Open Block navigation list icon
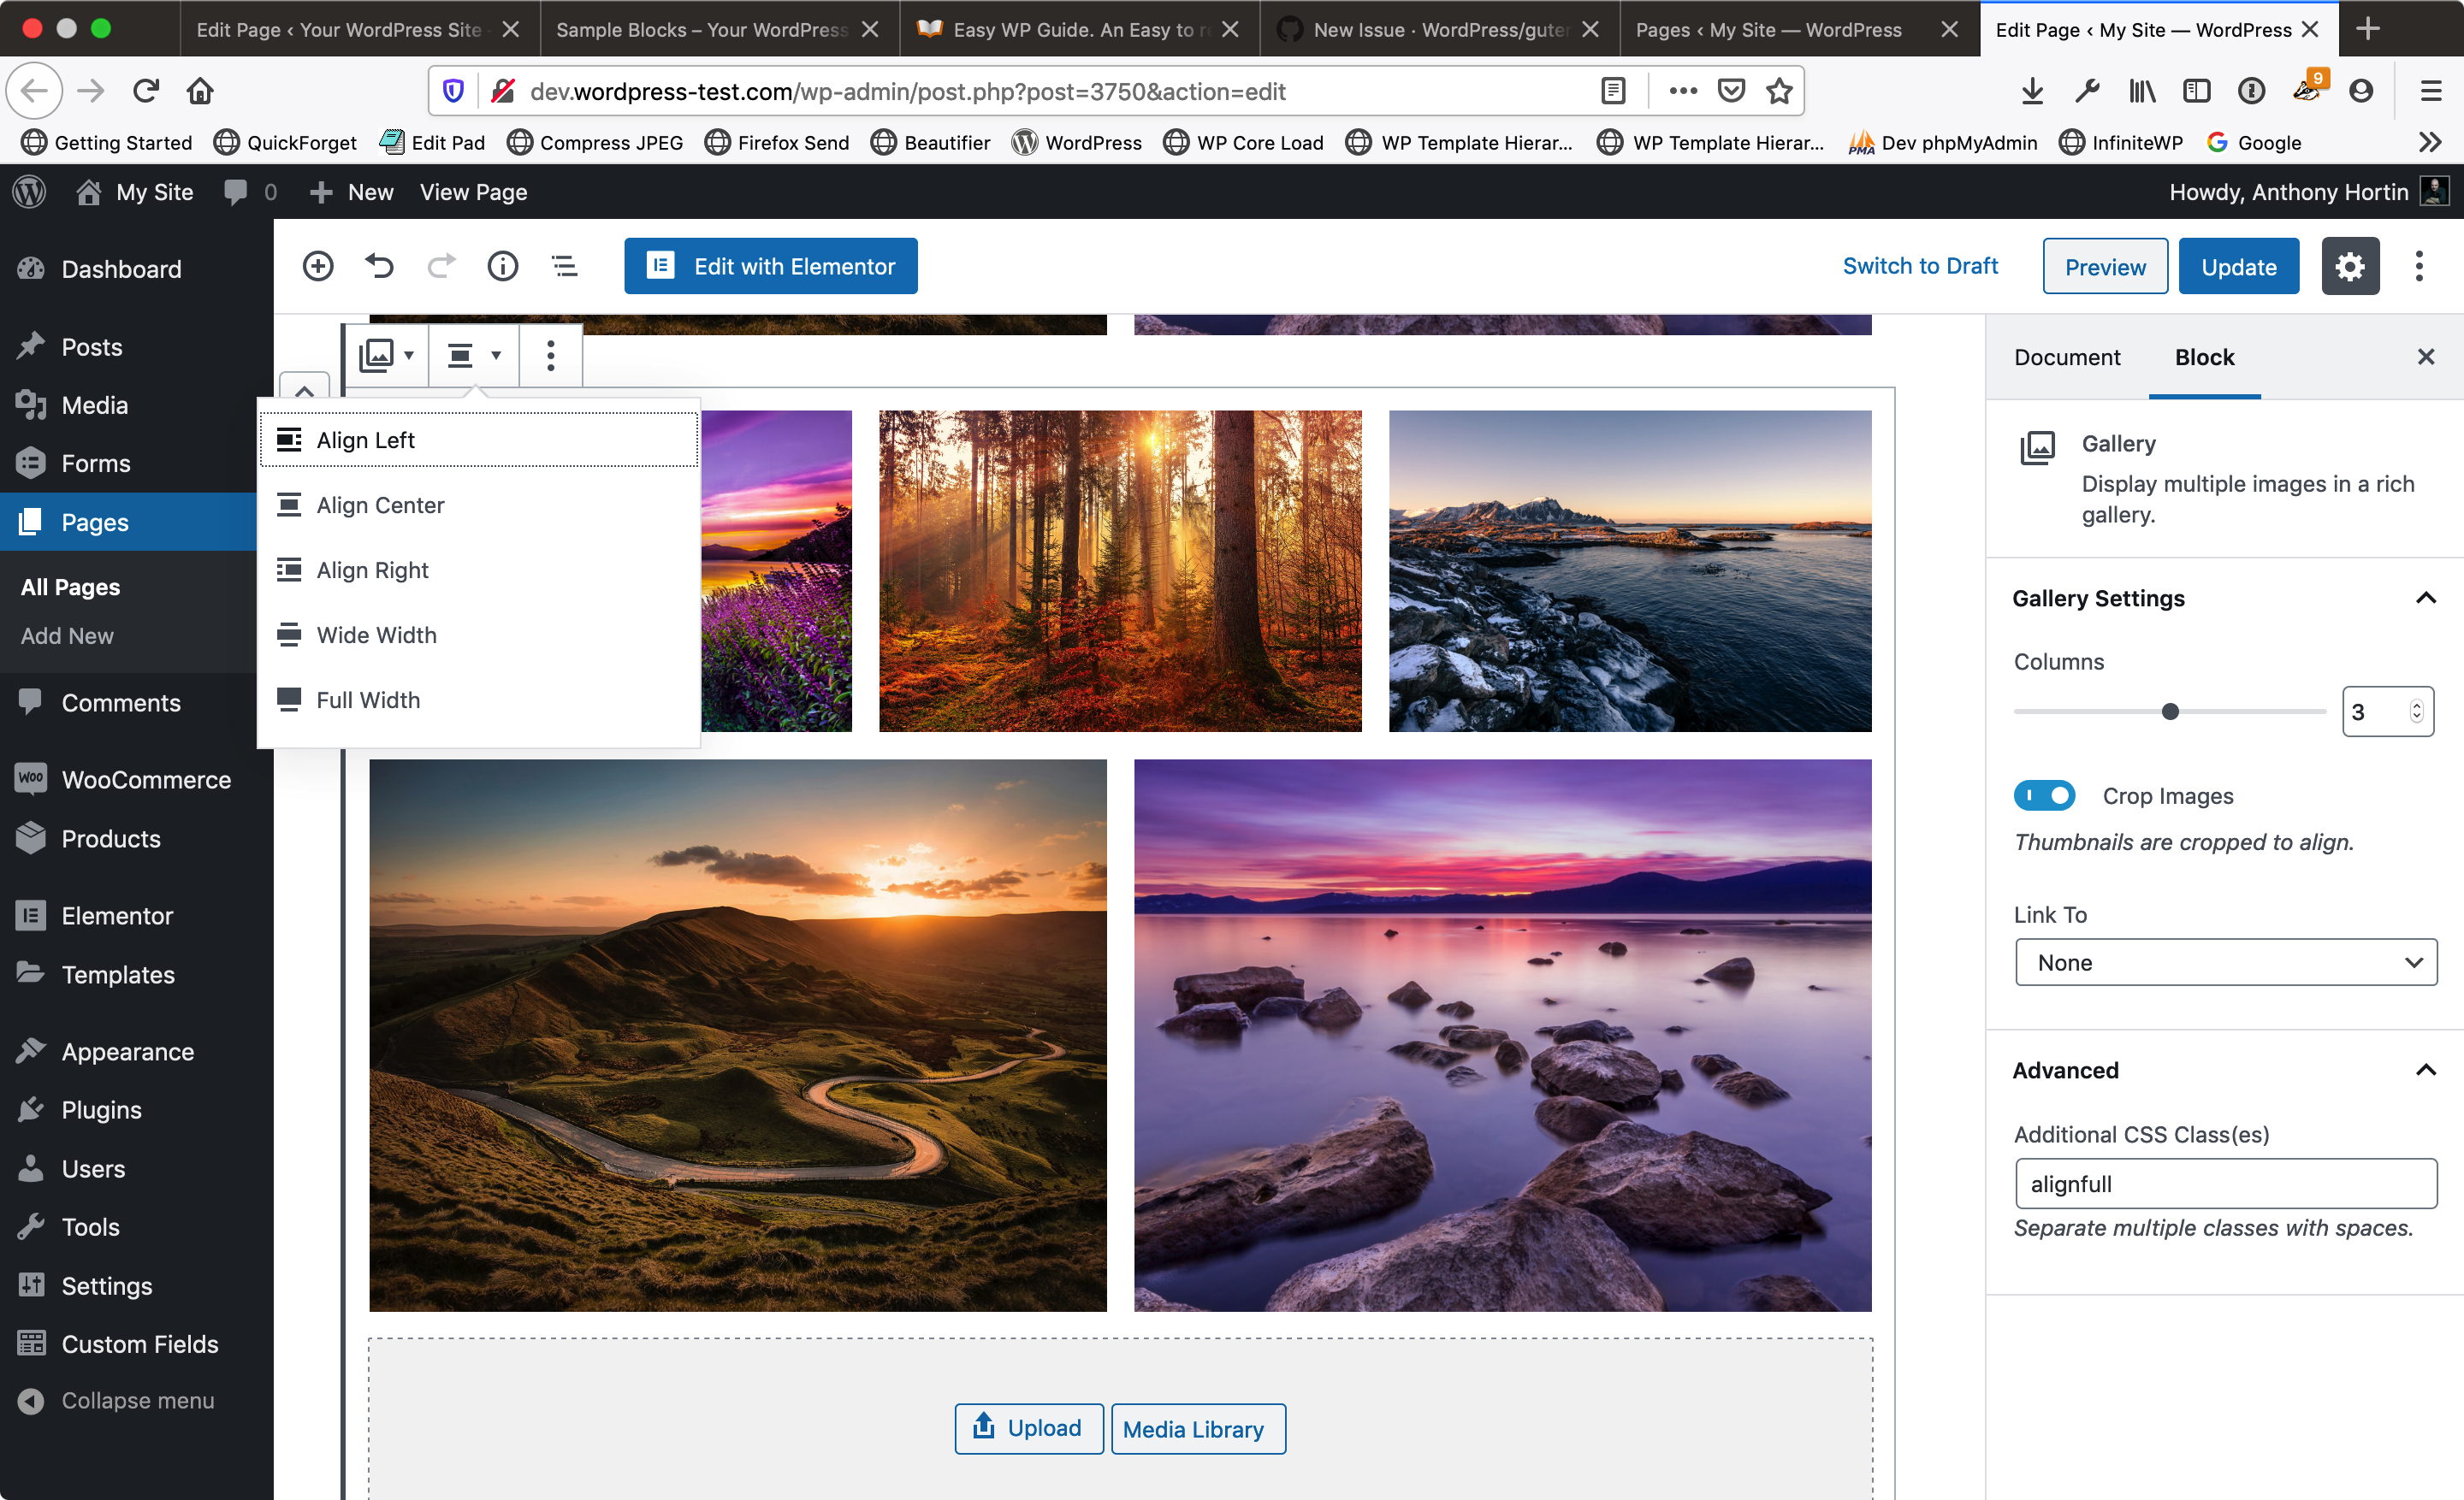The width and height of the screenshot is (2464, 1500). pos(565,266)
